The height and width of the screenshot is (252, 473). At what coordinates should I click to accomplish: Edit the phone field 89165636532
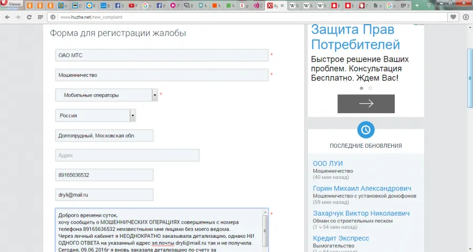tap(104, 175)
